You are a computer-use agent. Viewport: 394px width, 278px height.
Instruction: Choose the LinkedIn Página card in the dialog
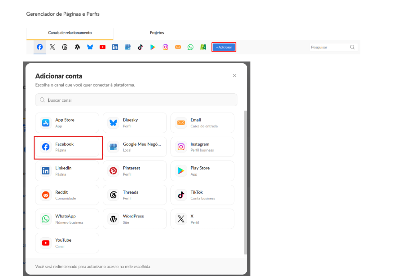67,171
